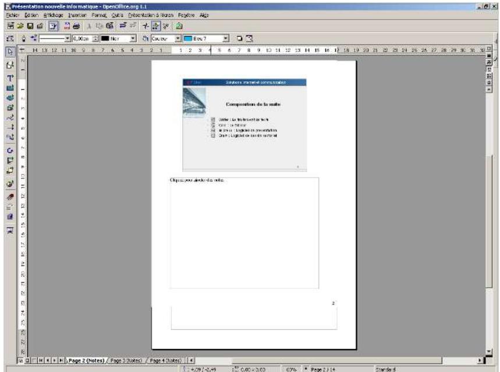Image resolution: width=500 pixels, height=372 pixels.
Task: Select the arrow Selection tool
Action: coord(10,52)
